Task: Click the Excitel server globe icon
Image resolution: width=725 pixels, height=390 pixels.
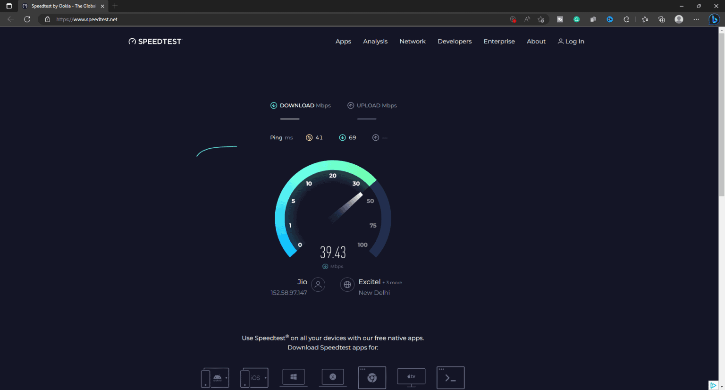Action: click(x=347, y=284)
